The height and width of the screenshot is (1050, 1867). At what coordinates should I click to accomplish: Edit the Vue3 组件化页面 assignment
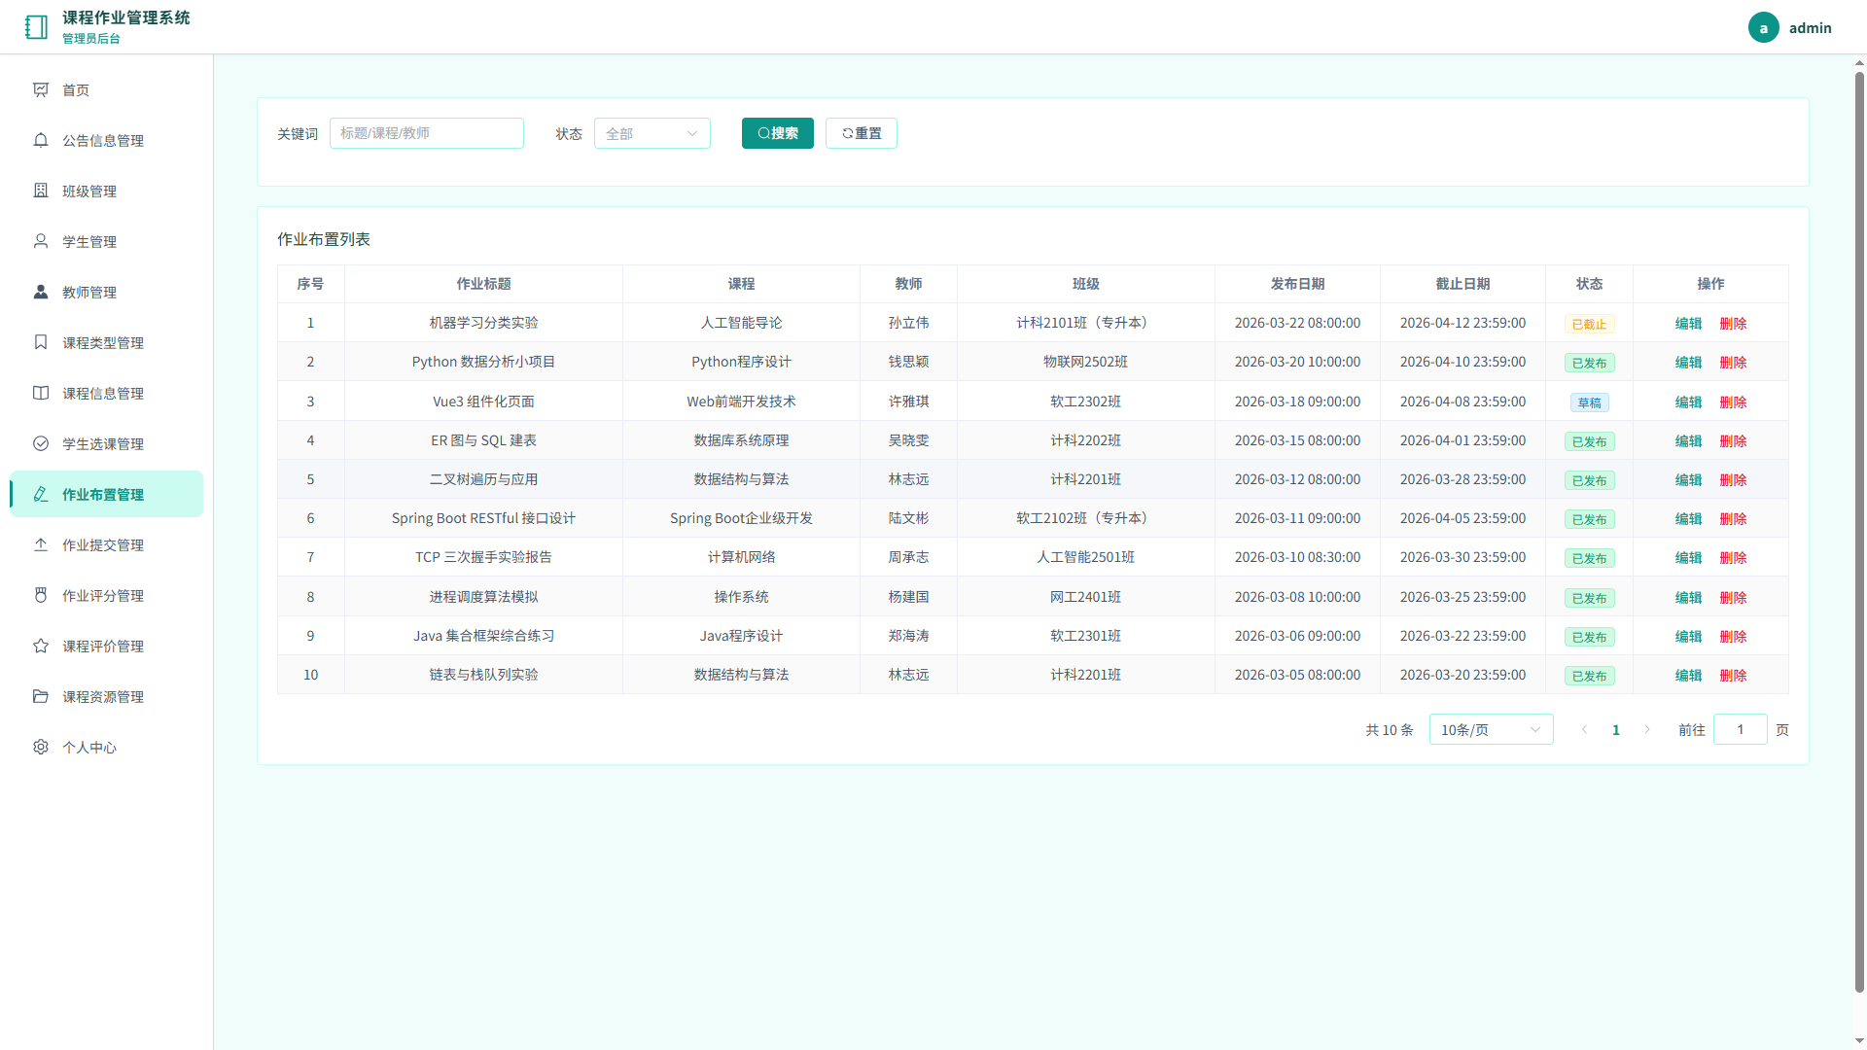[x=1688, y=402]
